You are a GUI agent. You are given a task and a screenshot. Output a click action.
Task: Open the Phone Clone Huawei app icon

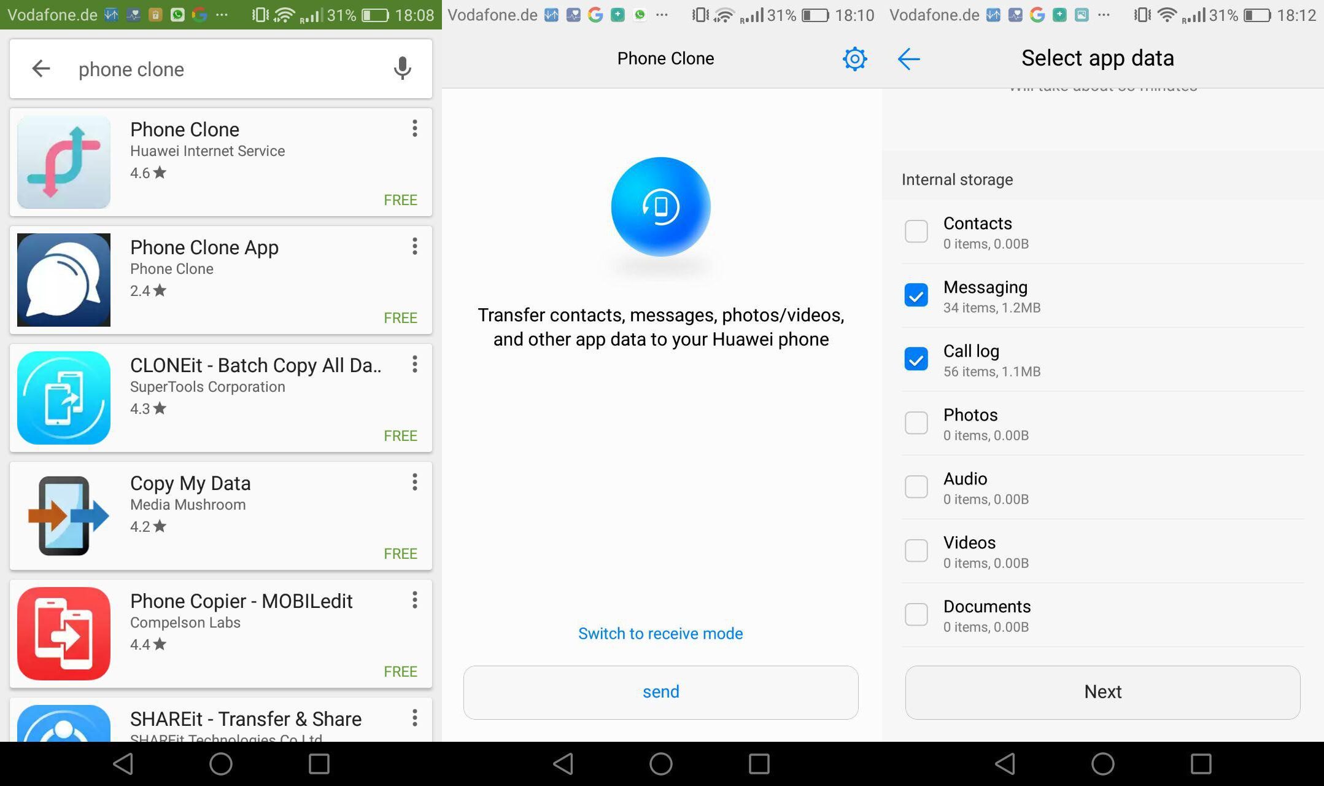[64, 162]
